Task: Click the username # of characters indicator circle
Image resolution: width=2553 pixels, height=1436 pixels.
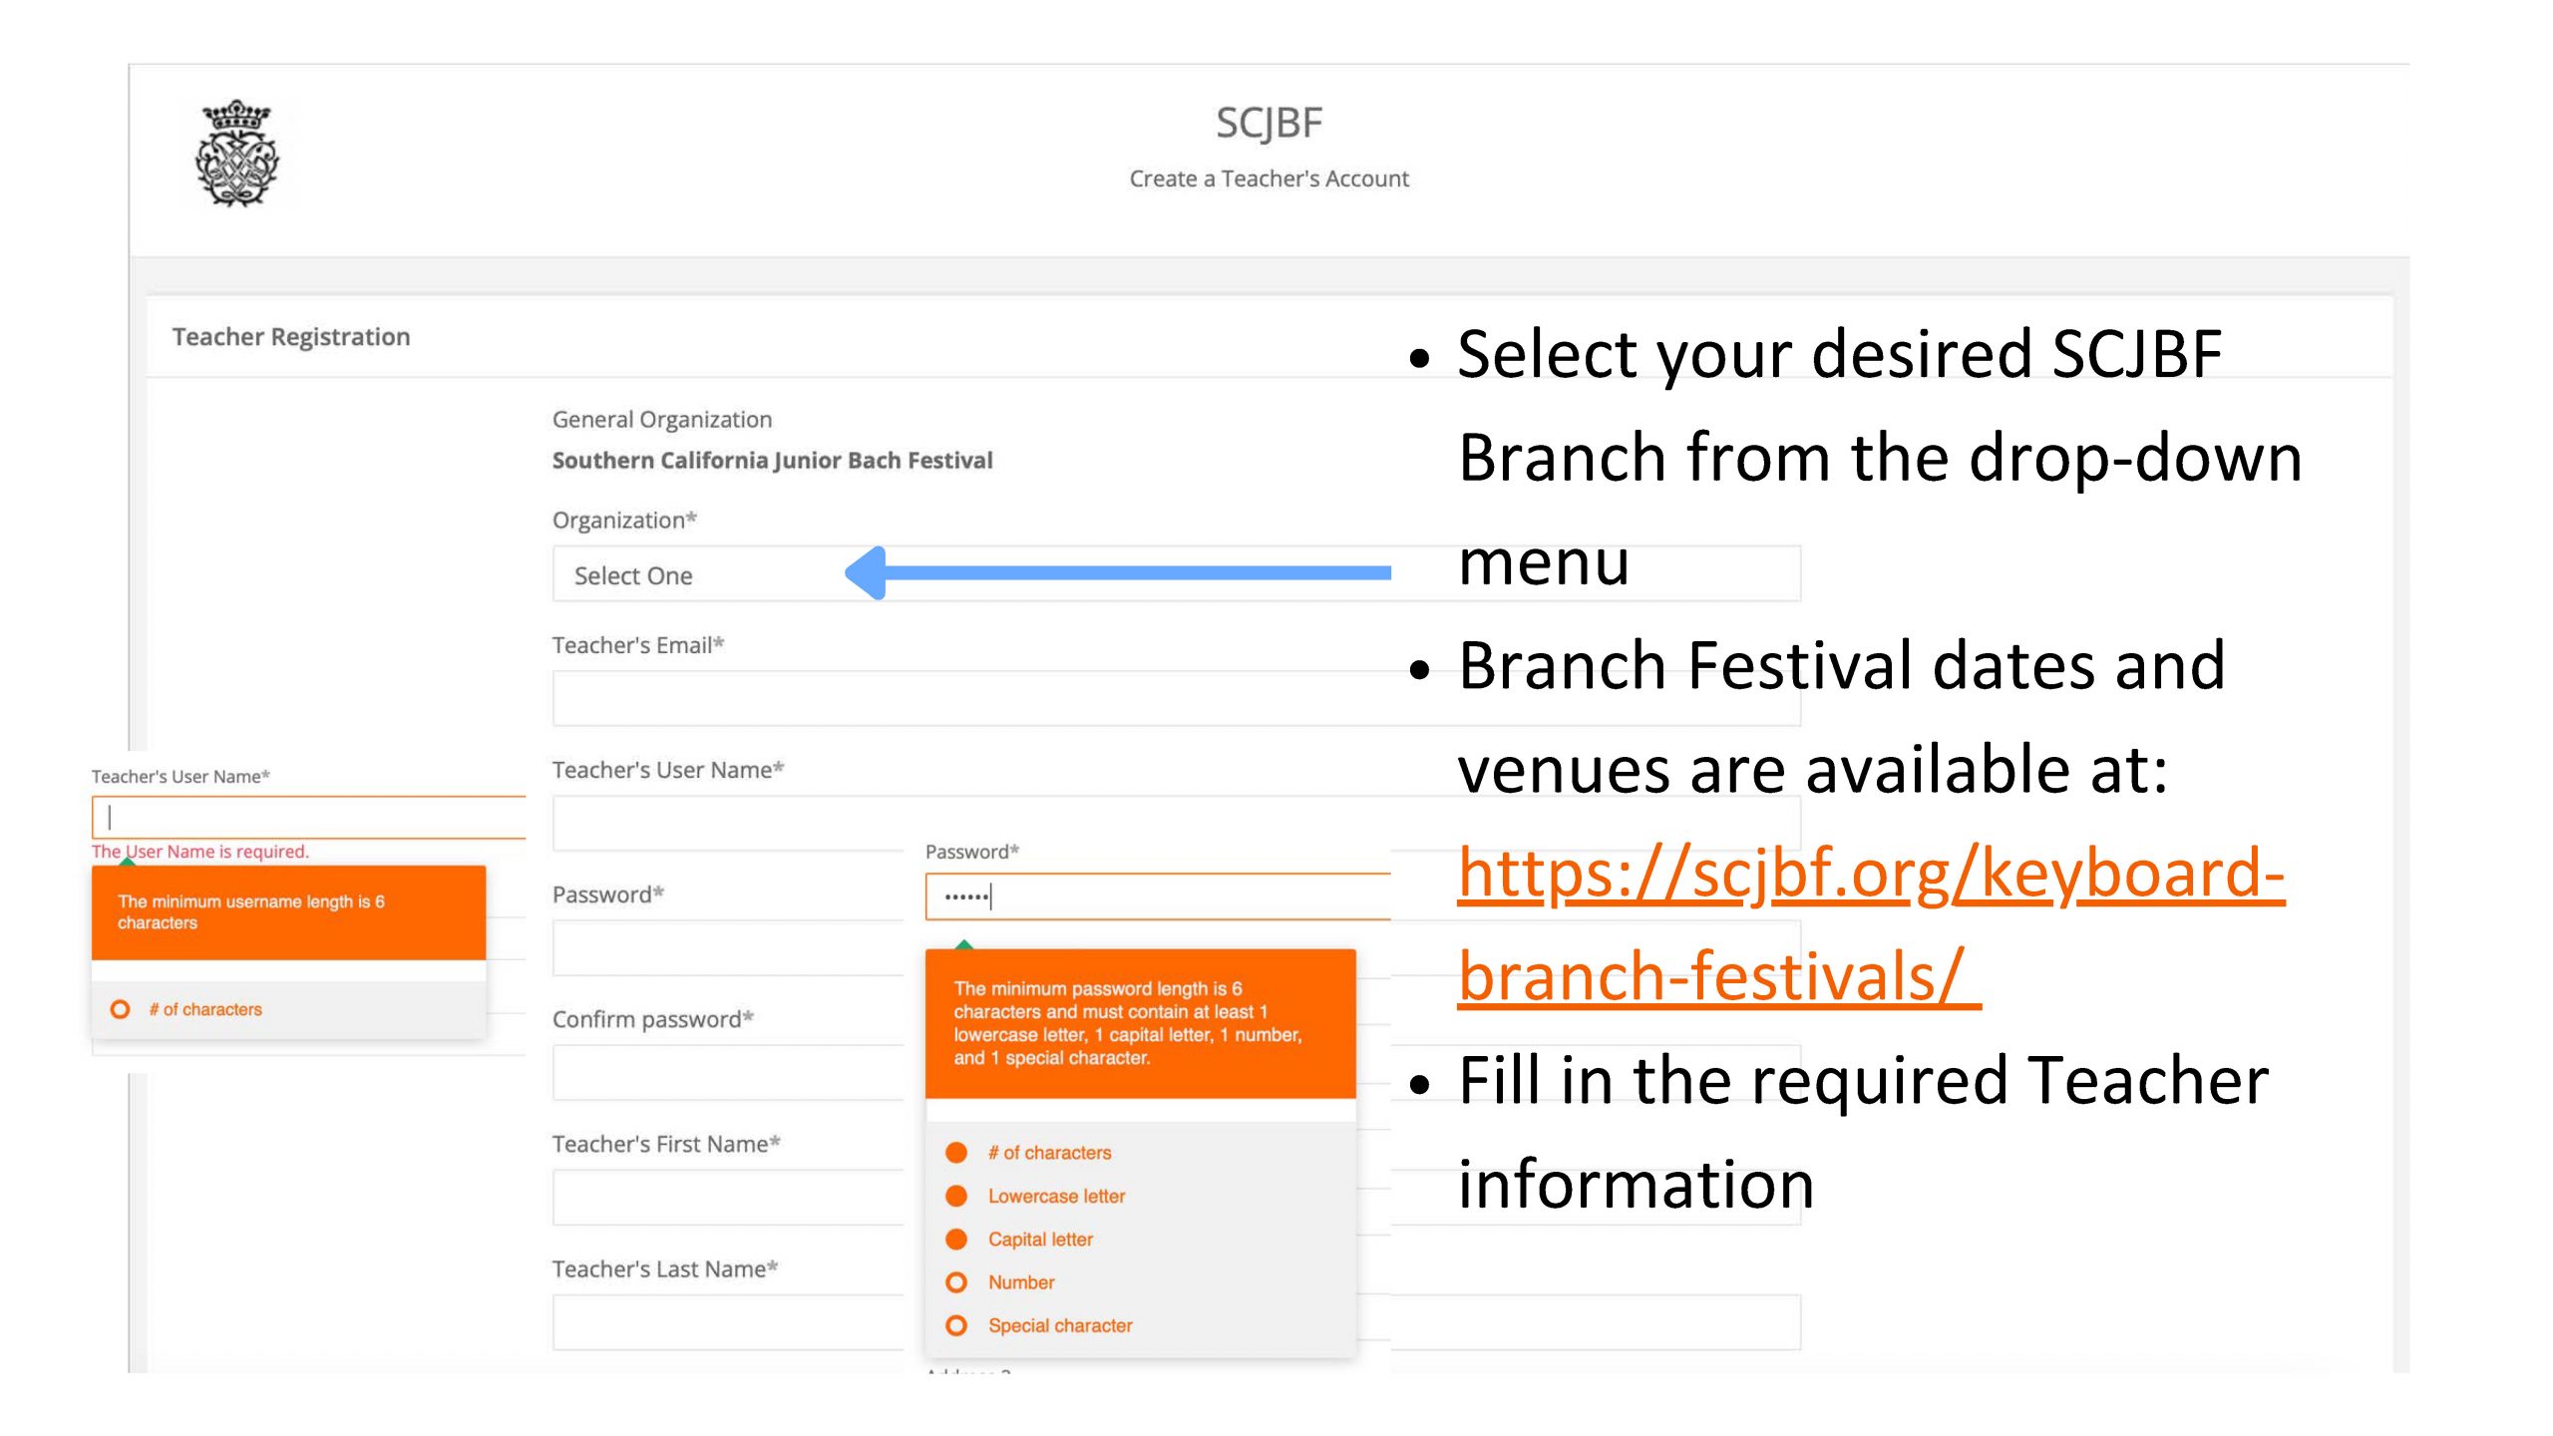Action: tap(121, 1009)
